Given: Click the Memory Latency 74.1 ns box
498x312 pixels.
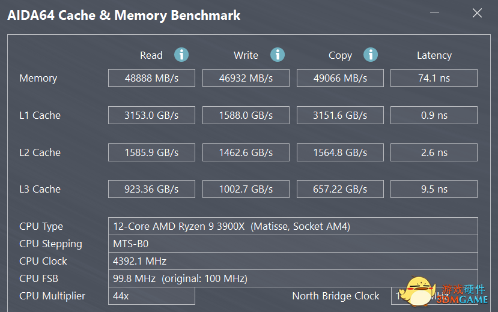Looking at the screenshot, I should pyautogui.click(x=434, y=78).
